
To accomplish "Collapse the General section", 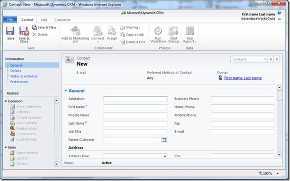I will coord(66,91).
